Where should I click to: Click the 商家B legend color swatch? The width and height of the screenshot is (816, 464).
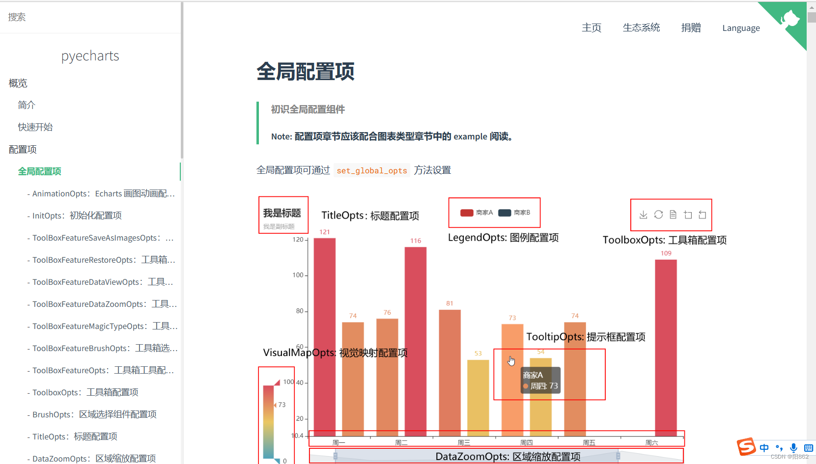click(x=505, y=213)
